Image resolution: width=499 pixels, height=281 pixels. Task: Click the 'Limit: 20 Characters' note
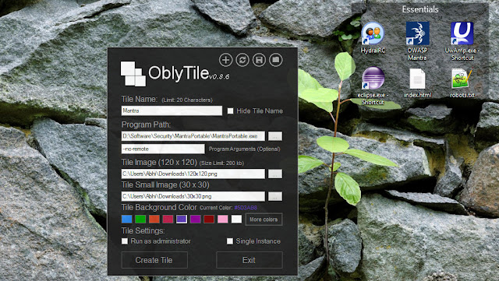click(187, 100)
